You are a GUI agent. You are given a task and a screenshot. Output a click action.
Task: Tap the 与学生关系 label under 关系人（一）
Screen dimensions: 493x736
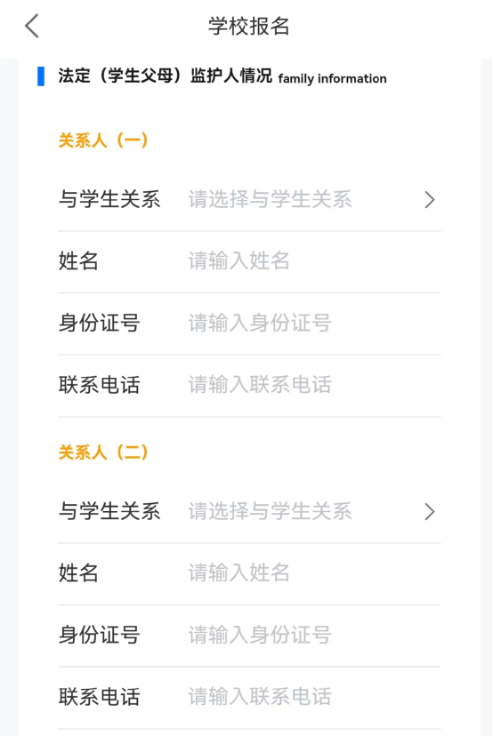click(109, 199)
